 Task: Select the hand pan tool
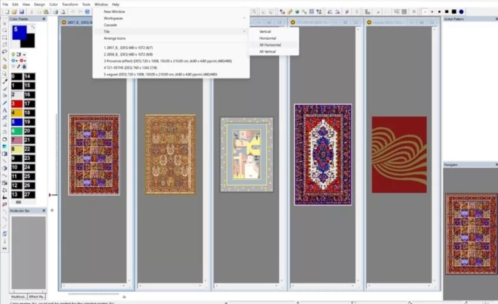(x=5, y=66)
